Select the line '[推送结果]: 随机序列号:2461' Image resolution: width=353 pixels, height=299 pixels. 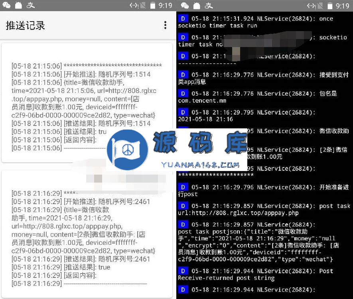click(81, 259)
